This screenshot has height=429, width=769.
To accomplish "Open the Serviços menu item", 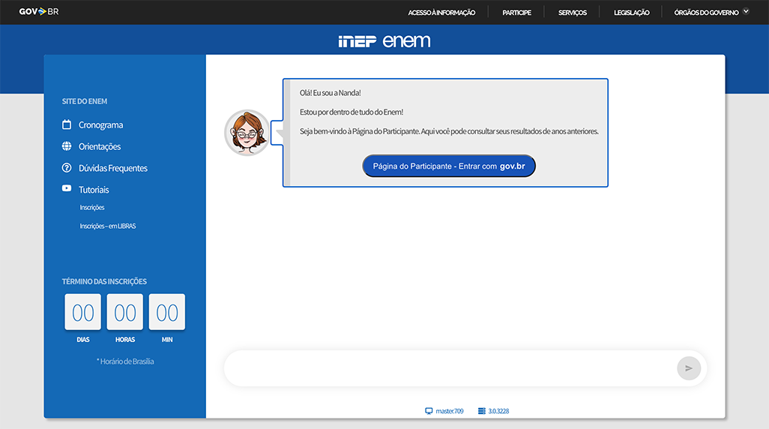I will click(573, 12).
